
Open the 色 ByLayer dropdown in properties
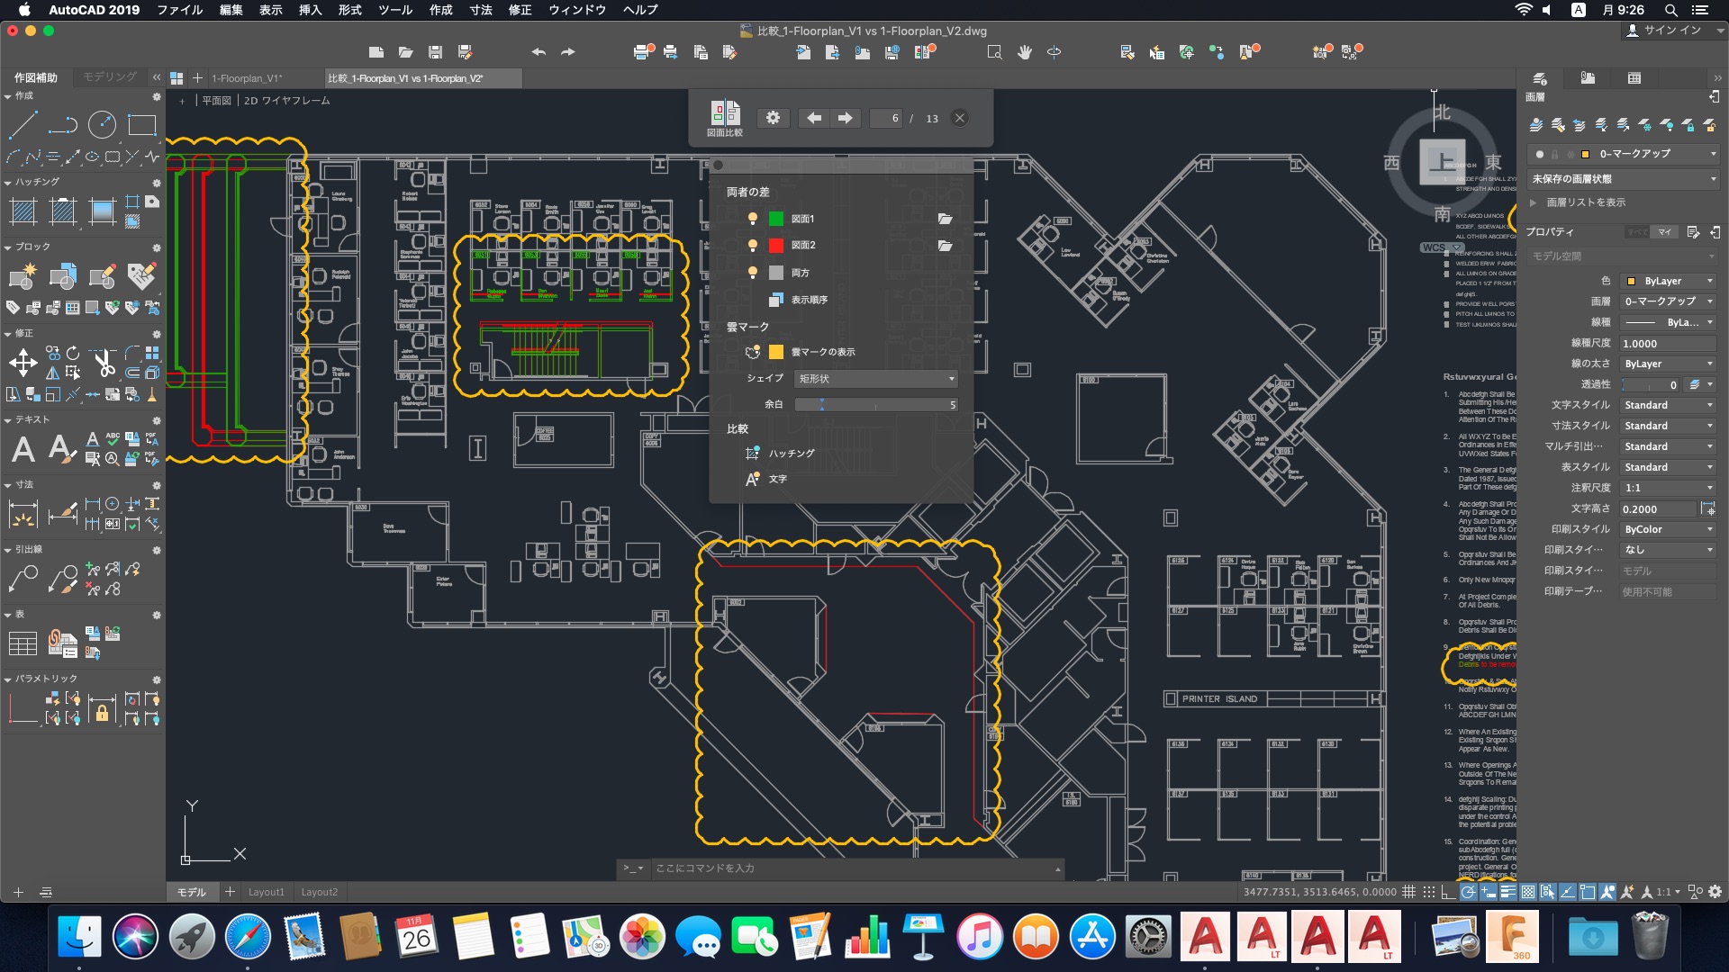click(1668, 281)
